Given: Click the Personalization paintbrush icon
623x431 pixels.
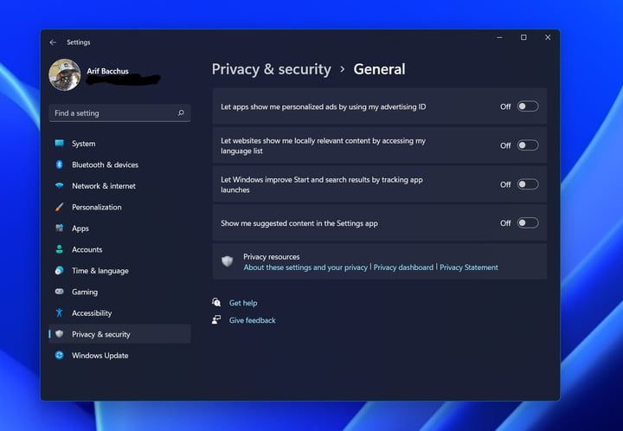Looking at the screenshot, I should click(59, 207).
